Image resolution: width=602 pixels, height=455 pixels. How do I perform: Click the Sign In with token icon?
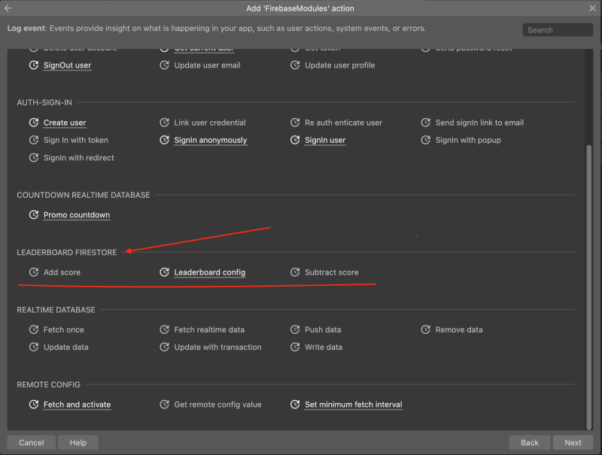pos(34,140)
